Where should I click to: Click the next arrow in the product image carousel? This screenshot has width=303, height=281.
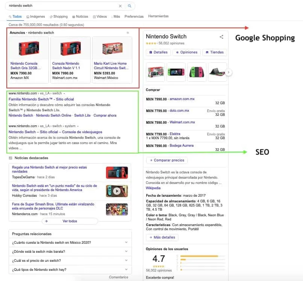[229, 72]
